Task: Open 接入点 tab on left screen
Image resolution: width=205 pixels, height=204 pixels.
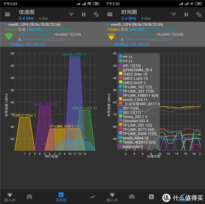Action: click(x=10, y=197)
